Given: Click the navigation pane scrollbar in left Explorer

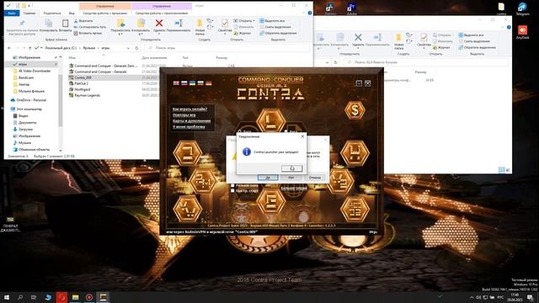Looking at the screenshot, I should click(61, 99).
